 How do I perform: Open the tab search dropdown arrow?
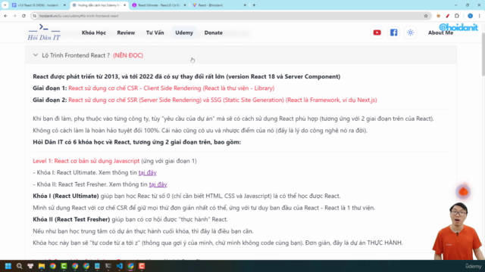tap(5, 5)
